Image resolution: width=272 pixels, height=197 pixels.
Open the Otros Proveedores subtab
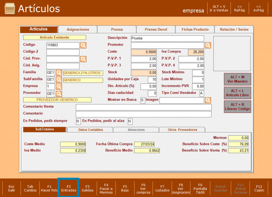pos(182,130)
